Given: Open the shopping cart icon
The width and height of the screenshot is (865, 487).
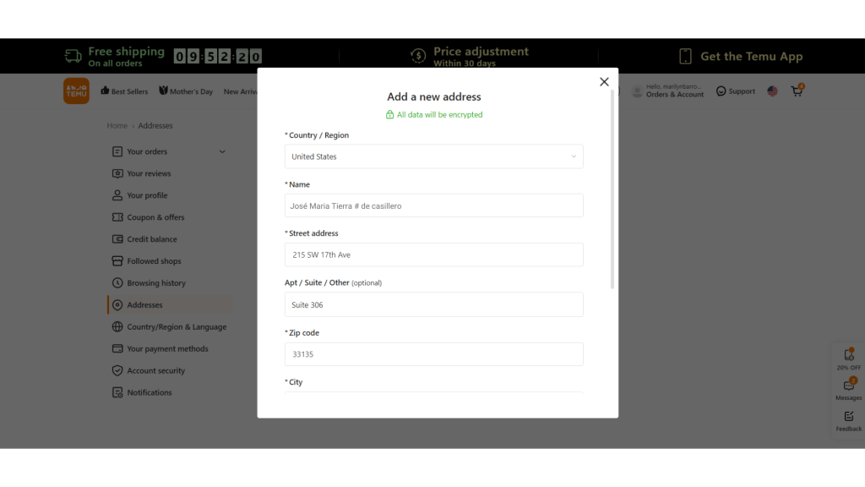Looking at the screenshot, I should click(x=797, y=90).
